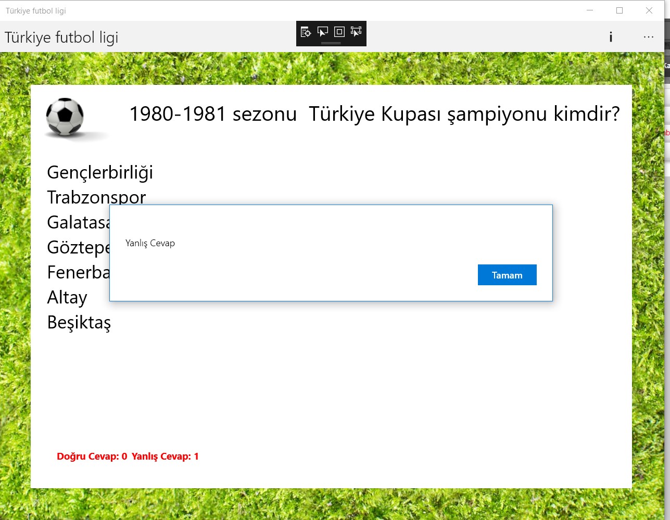This screenshot has width=670, height=520.
Task: Click the soccer ball image
Action: (65, 117)
